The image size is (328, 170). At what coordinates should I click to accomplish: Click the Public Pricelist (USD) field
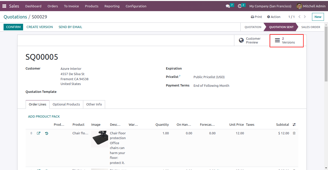tap(209, 77)
